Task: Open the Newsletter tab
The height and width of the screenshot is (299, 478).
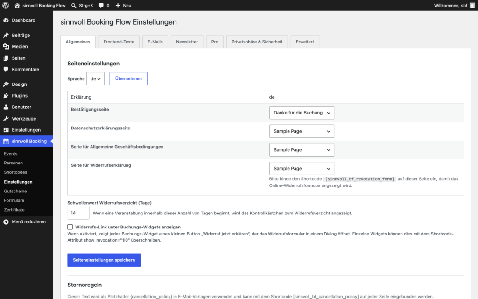Action: click(x=187, y=42)
